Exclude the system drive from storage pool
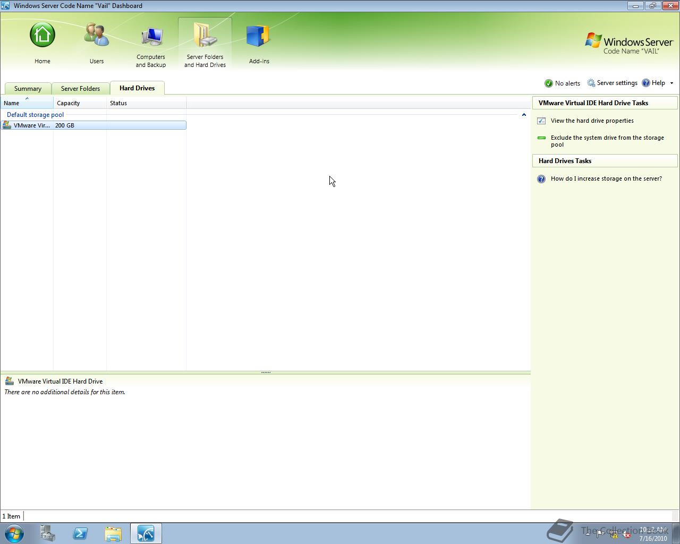This screenshot has width=680, height=544. (x=607, y=141)
